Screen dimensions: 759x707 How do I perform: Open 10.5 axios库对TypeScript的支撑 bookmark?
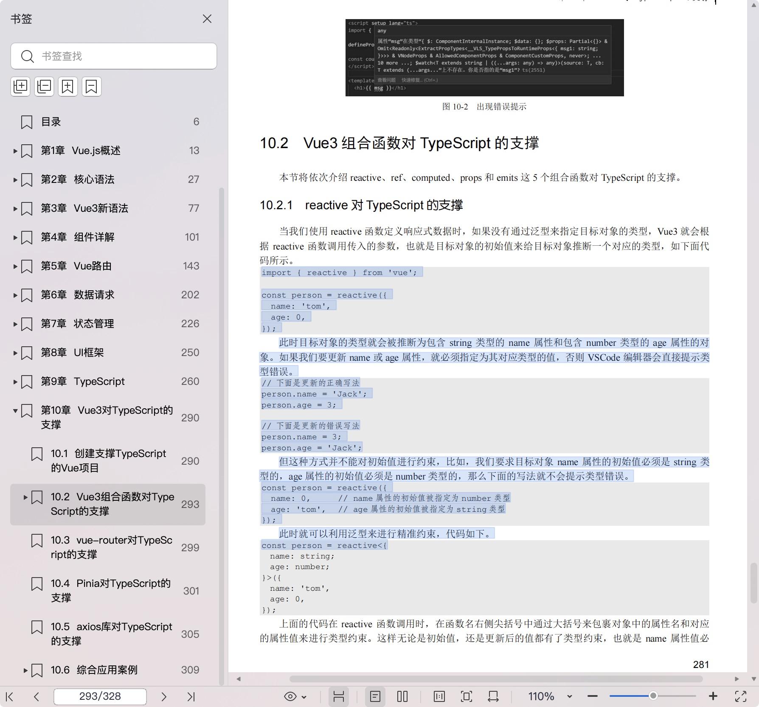click(x=112, y=634)
